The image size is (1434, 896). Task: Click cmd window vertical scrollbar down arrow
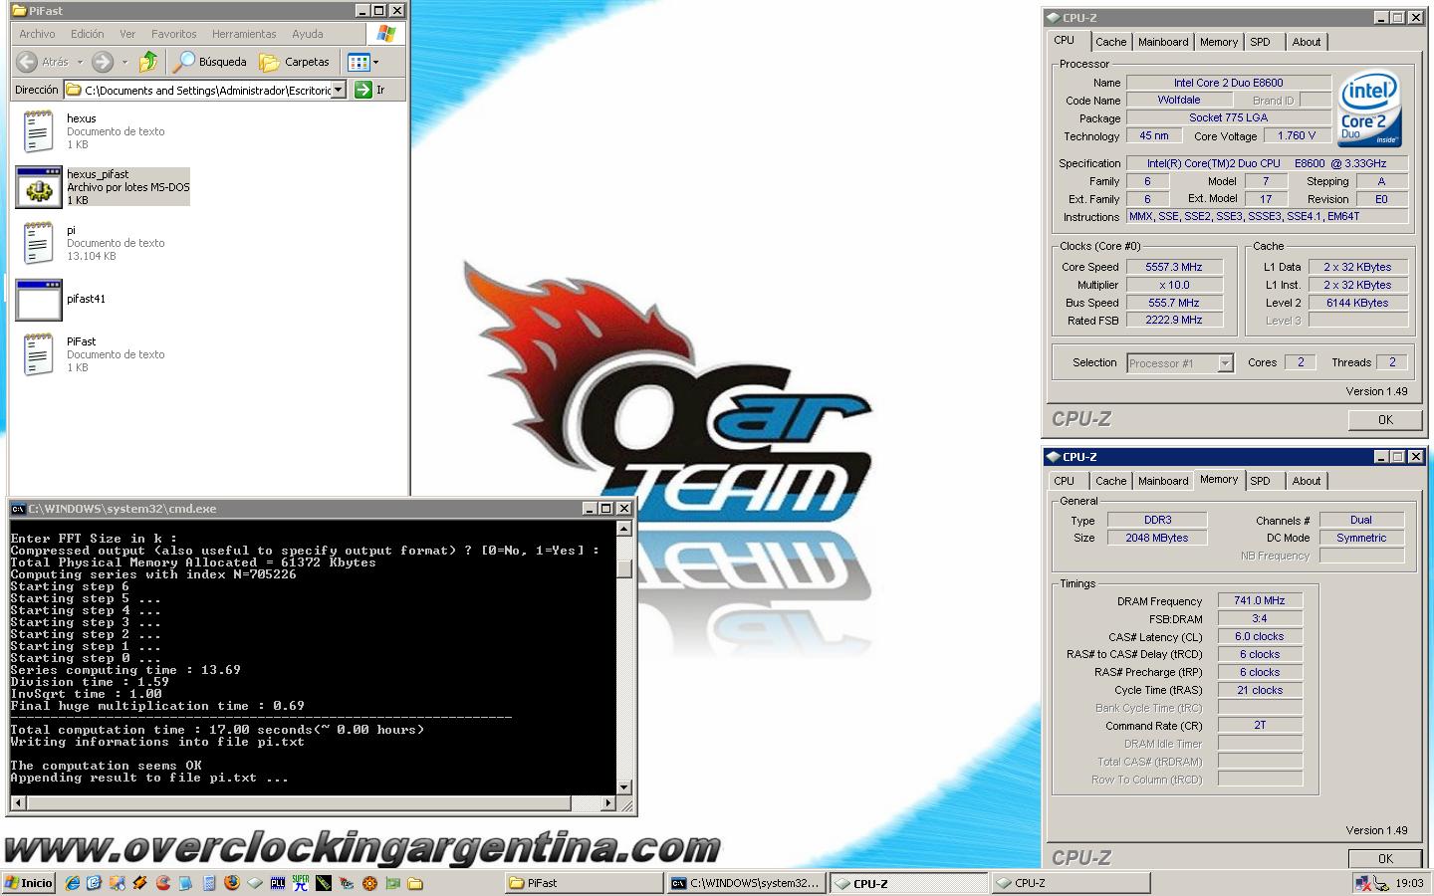(624, 787)
